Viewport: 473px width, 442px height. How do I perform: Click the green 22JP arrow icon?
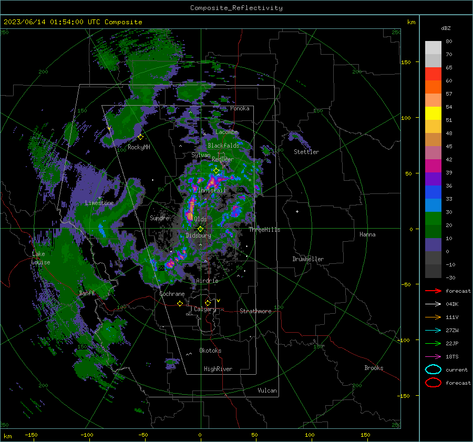coord(433,343)
